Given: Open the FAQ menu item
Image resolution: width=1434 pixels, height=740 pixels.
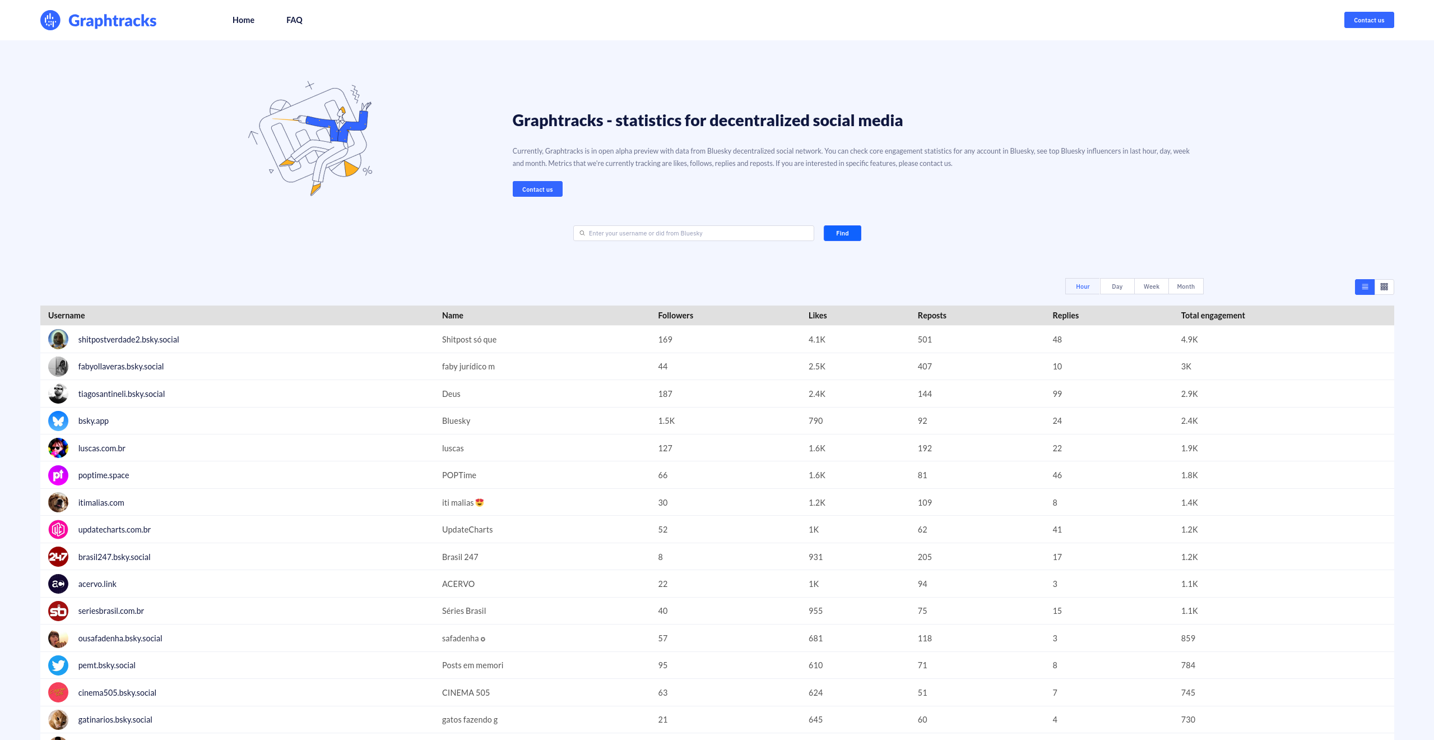Looking at the screenshot, I should pyautogui.click(x=294, y=20).
